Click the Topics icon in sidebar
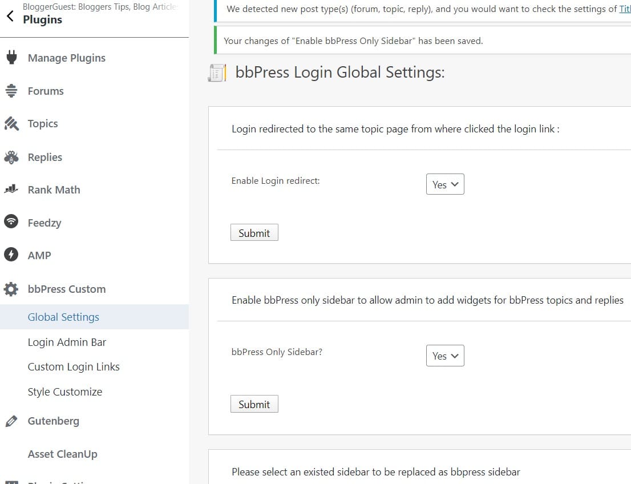Viewport: 631px width, 484px height. point(11,124)
